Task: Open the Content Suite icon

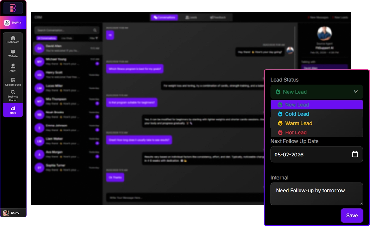Action: [13, 82]
